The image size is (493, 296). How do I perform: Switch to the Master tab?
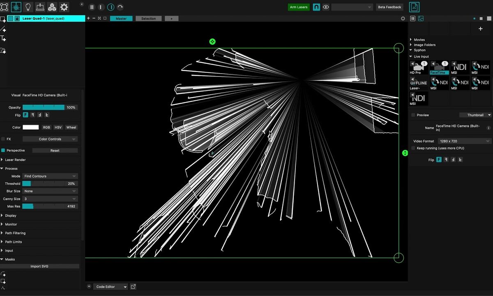pos(121,18)
